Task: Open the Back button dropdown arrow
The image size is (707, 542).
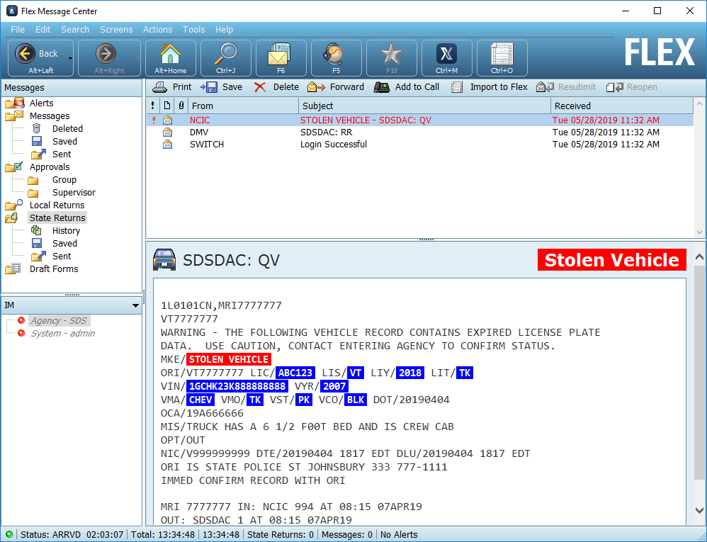Action: coord(70,57)
